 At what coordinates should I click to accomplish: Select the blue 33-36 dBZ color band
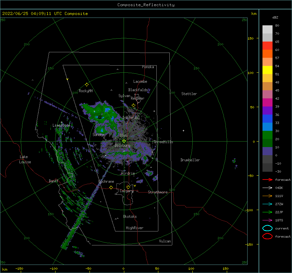point(267,119)
